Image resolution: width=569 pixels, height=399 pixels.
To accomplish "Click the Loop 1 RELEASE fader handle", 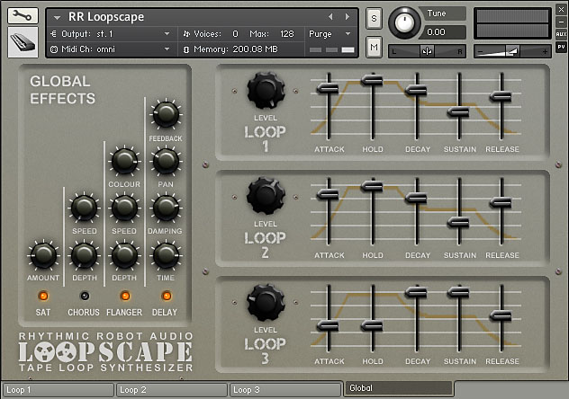I will (501, 96).
